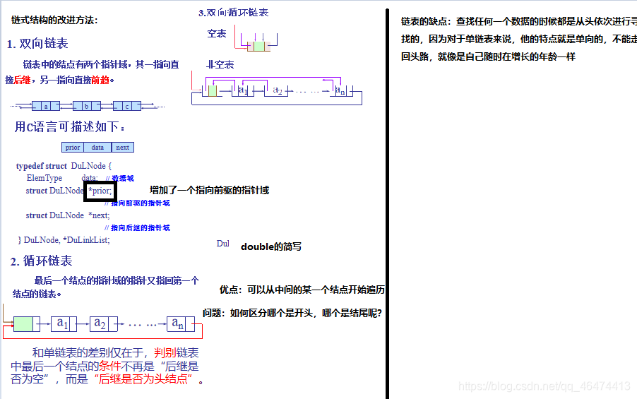
Task: Click the code line "} DuLNode, *DuLinkList;"
Action: [64, 240]
